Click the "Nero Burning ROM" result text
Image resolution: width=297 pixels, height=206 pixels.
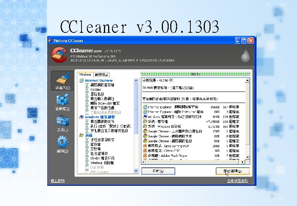coord(177,146)
